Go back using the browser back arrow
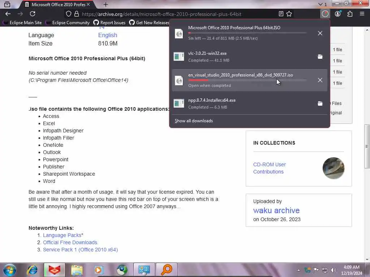 pyautogui.click(x=8, y=14)
